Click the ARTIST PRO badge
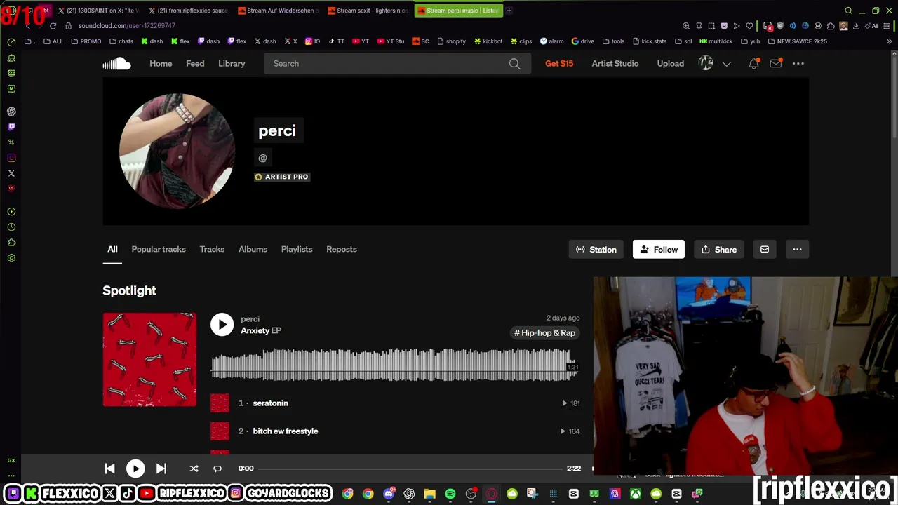 [x=282, y=177]
